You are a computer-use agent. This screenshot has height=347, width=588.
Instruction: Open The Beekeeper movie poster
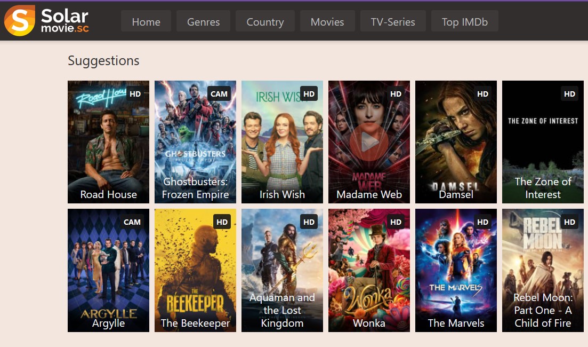pos(195,270)
